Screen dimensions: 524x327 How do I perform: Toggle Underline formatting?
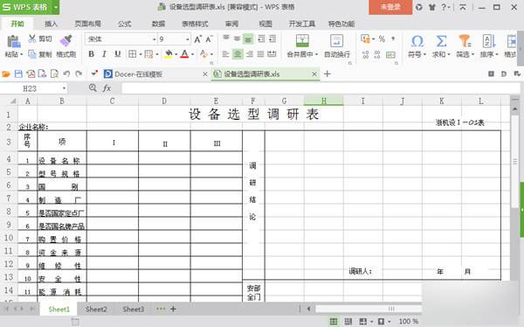pos(117,54)
